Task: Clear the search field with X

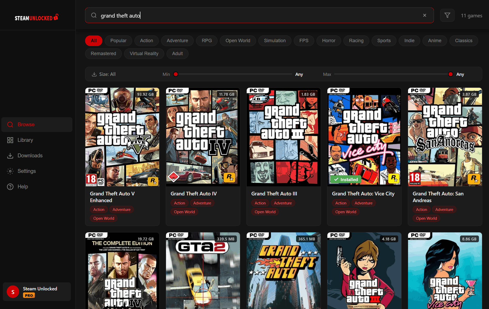Action: coord(425,15)
